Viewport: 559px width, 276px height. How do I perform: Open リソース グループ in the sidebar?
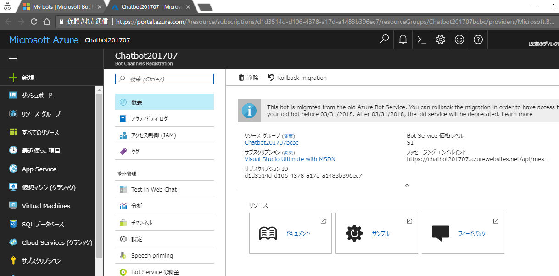point(48,114)
